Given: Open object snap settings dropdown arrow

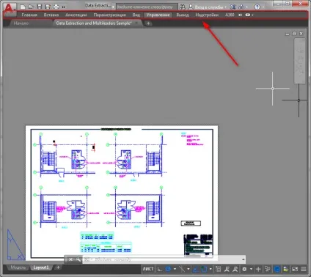Looking at the screenshot, I should tap(211, 269).
